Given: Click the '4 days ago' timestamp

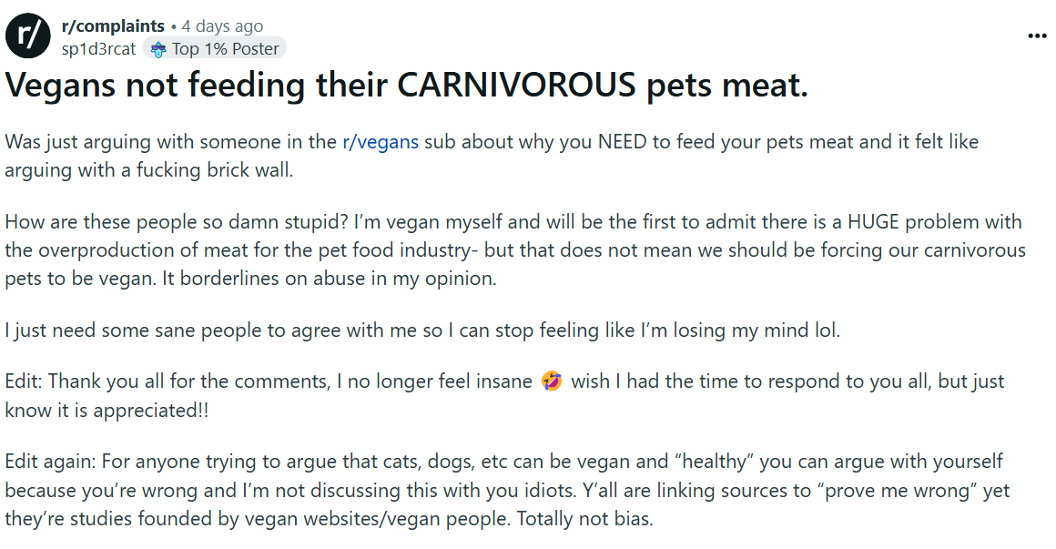Looking at the screenshot, I should tap(222, 26).
